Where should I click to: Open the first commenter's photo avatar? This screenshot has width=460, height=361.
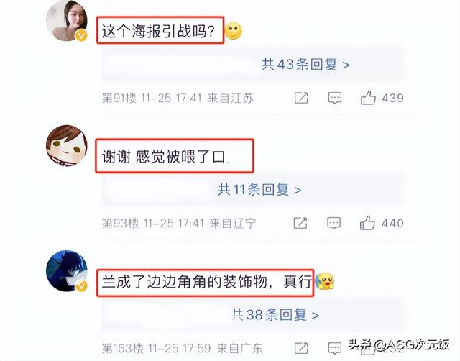(67, 20)
